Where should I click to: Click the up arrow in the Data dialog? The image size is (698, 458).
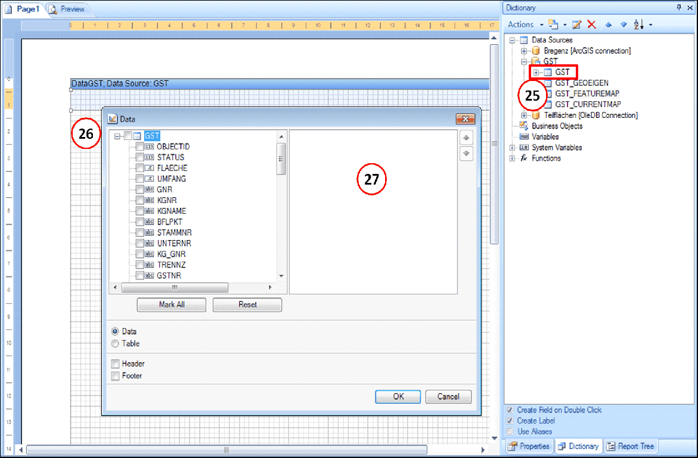466,138
